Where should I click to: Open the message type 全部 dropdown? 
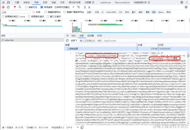(74, 41)
